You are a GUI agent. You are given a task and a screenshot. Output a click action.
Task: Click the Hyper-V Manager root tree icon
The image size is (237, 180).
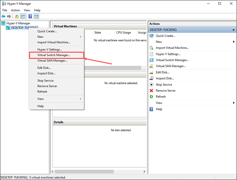point(3,23)
